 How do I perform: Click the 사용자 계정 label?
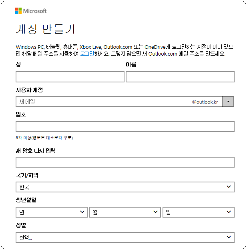pyautogui.click(x=29, y=90)
